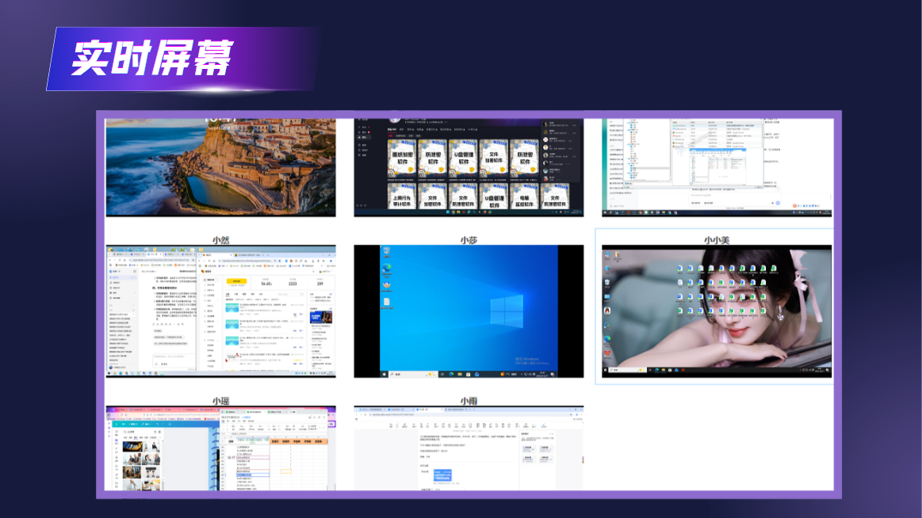Open the file manager screen thumbnail

click(x=717, y=167)
